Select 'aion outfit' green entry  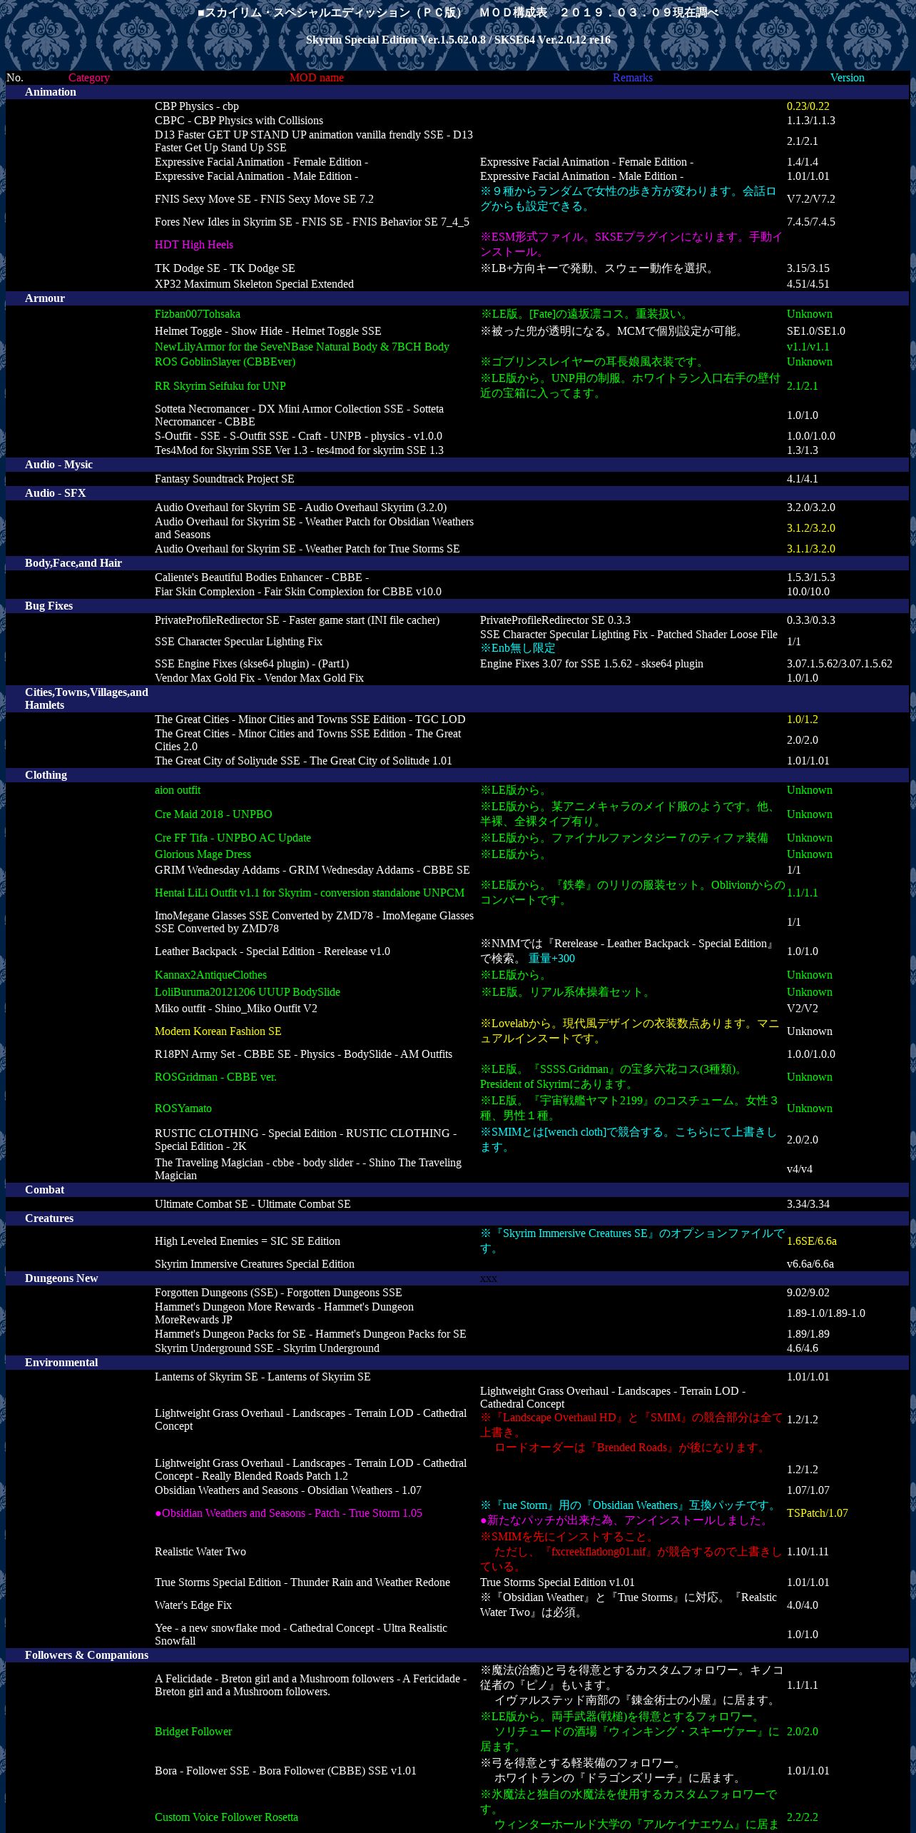[x=178, y=790]
